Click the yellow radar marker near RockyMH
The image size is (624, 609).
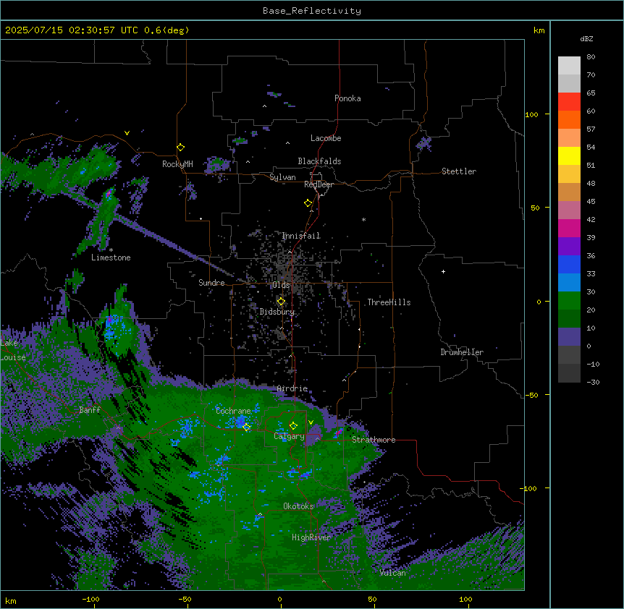pos(181,148)
